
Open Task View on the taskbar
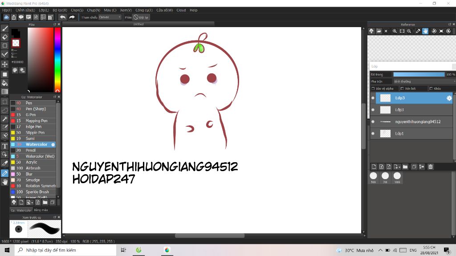[123, 250]
